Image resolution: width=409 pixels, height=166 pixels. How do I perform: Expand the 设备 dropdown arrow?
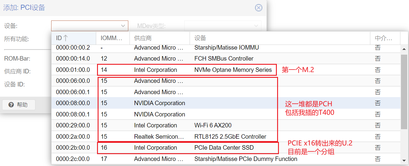click(x=123, y=26)
